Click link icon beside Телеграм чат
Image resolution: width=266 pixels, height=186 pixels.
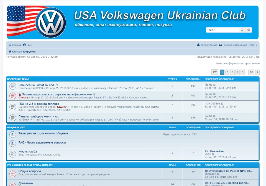(x=12, y=134)
